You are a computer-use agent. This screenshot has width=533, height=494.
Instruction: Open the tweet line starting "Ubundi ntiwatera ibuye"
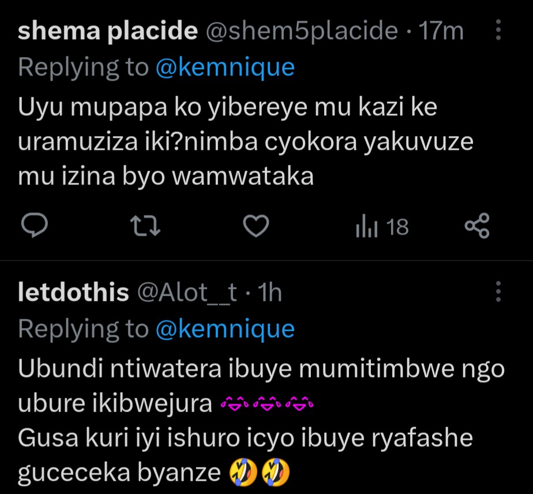(261, 369)
